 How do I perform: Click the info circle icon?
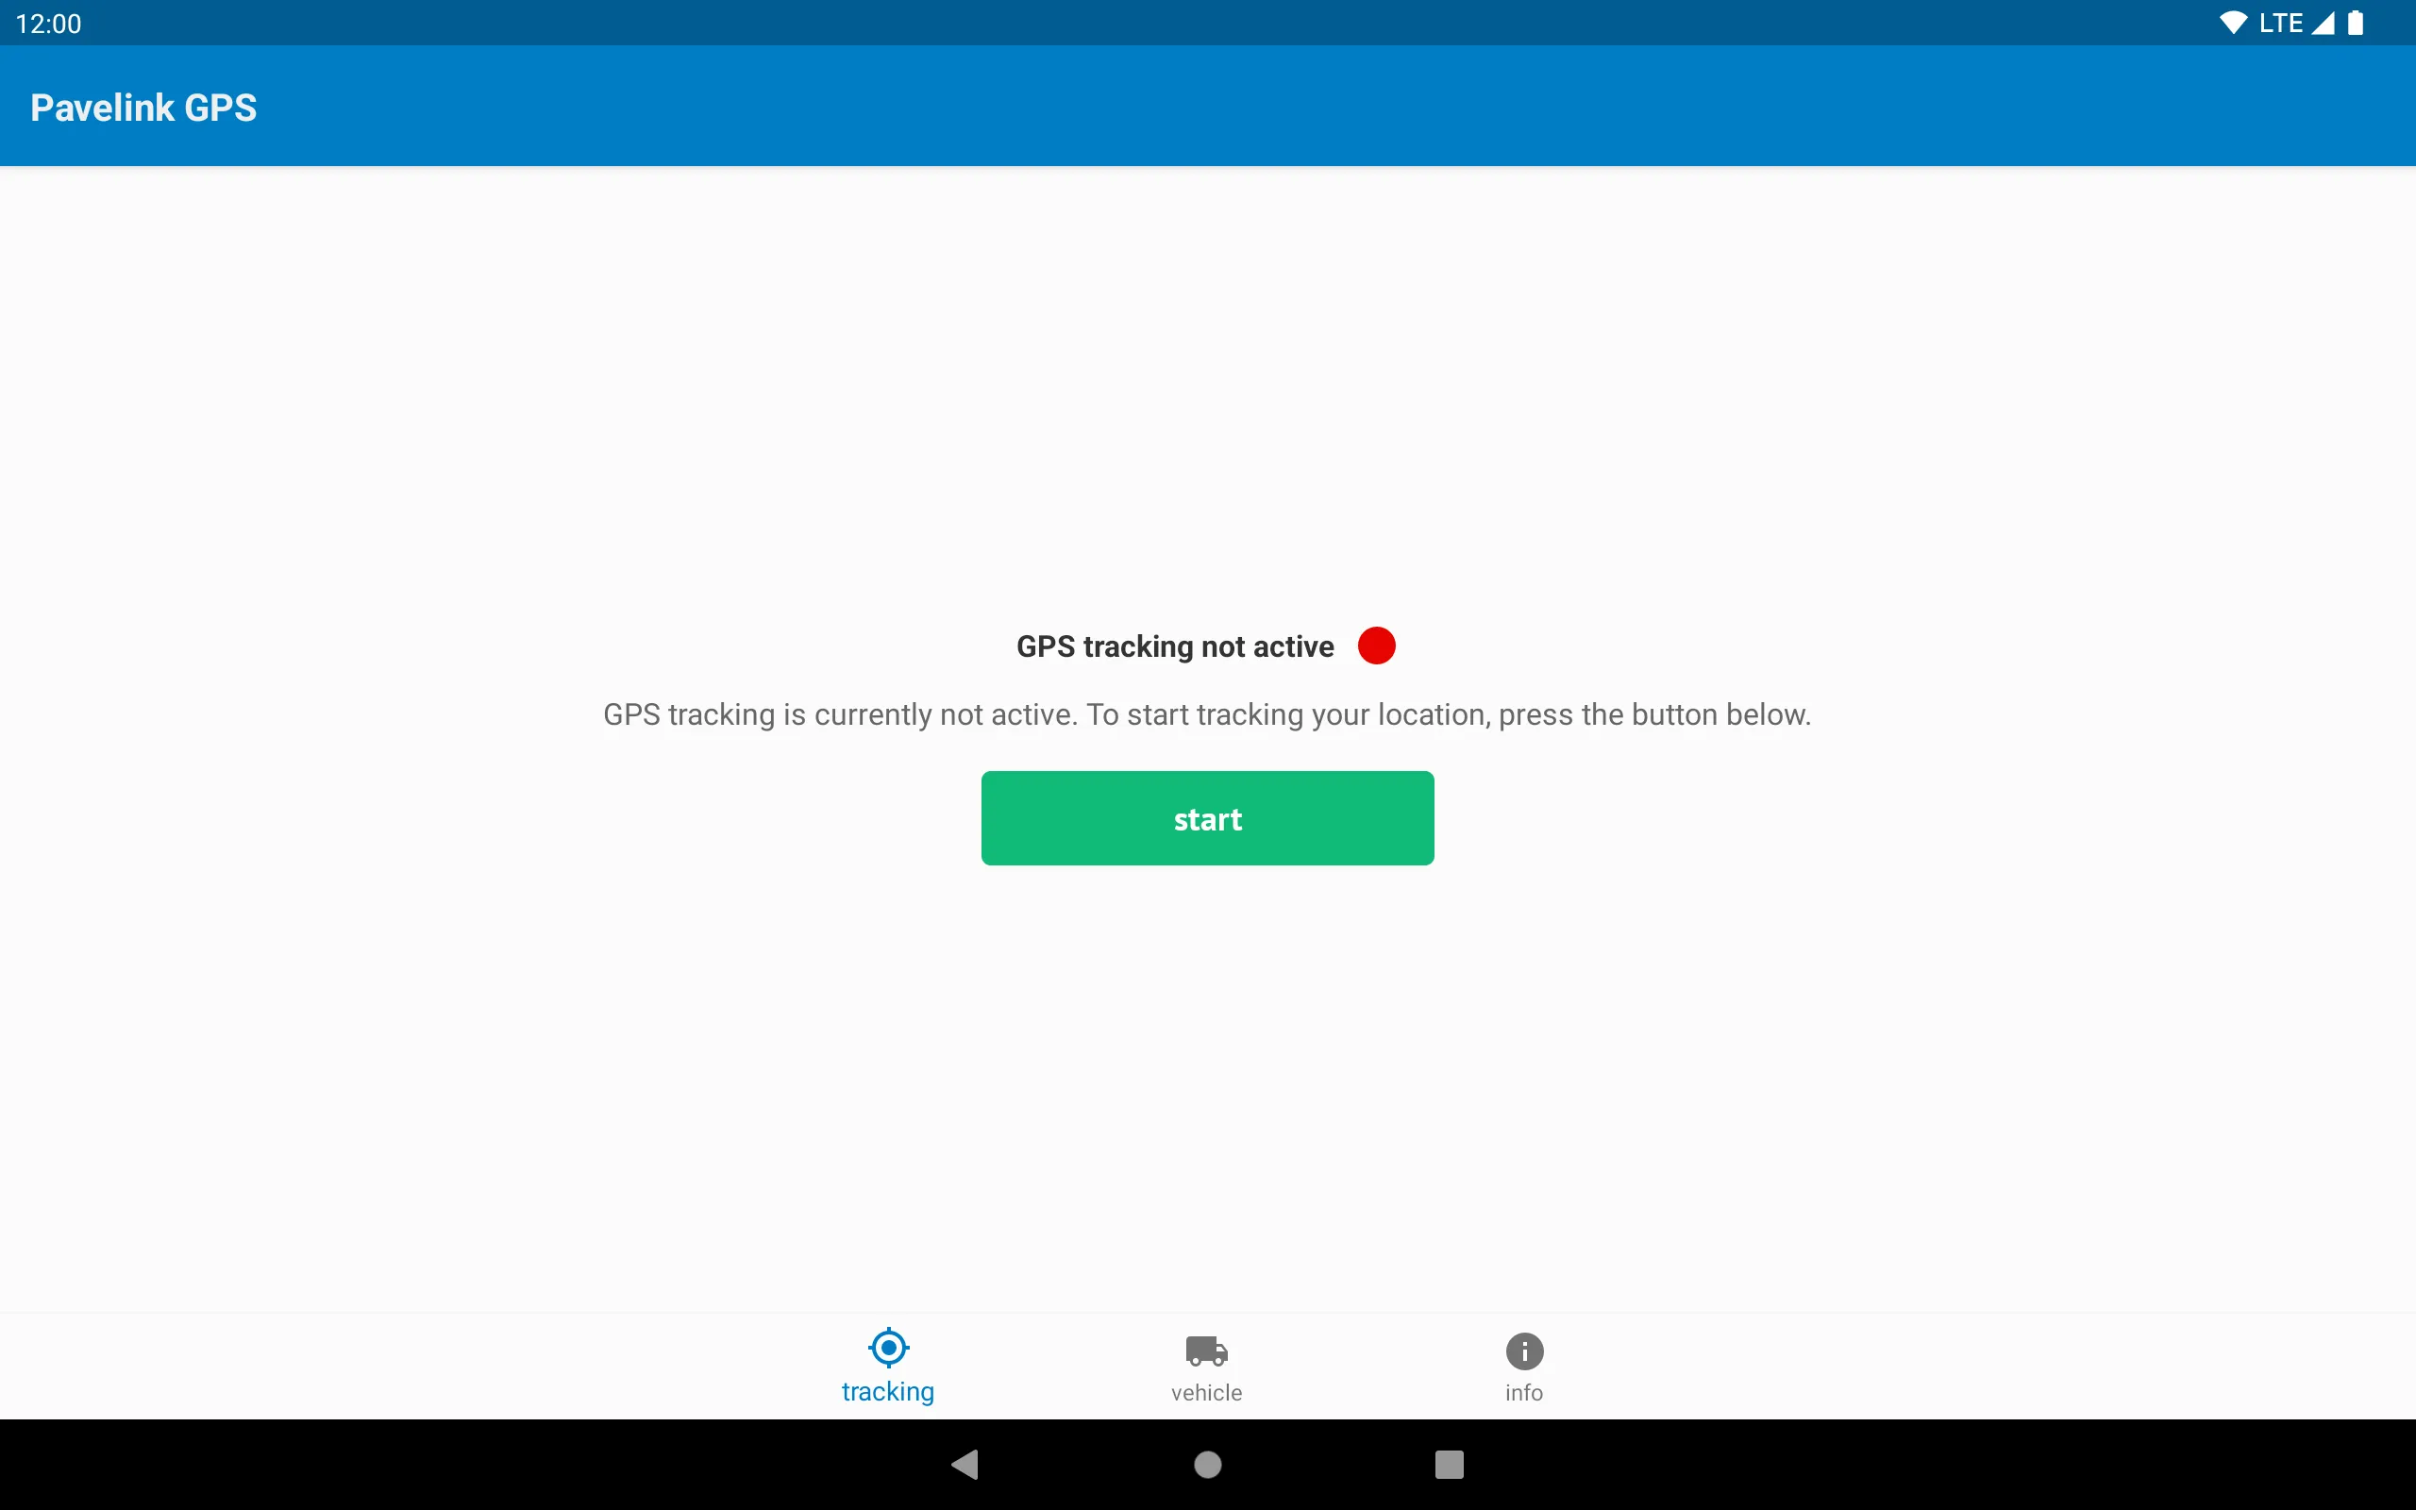pos(1522,1351)
